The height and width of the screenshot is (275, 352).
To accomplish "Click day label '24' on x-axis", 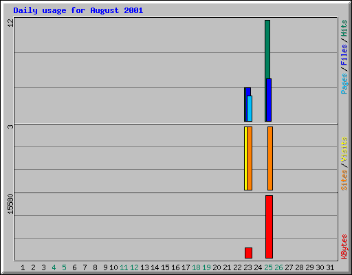I will point(258,267).
